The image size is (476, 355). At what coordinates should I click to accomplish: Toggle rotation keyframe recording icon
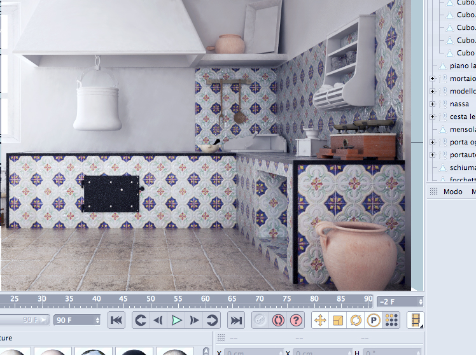(356, 320)
